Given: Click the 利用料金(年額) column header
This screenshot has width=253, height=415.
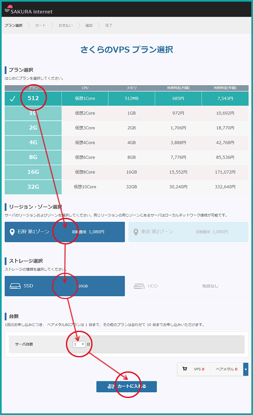Looking at the screenshot, I should click(225, 88).
